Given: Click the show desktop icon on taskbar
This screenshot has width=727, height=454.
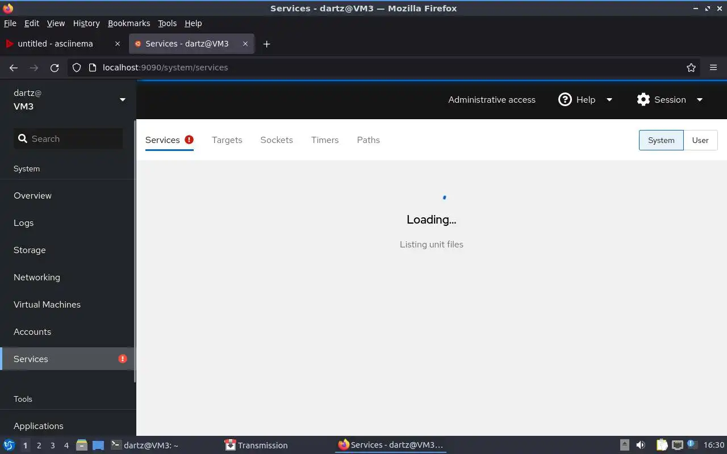Looking at the screenshot, I should (x=98, y=445).
